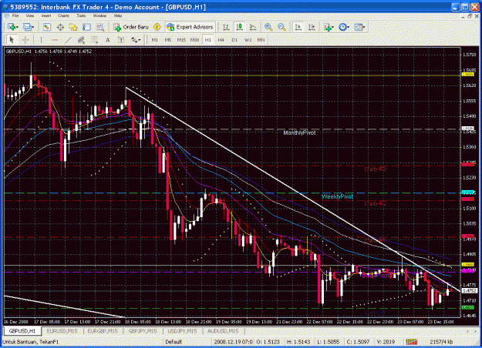Open the Charts menu
482x348 pixels.
pyautogui.click(x=64, y=15)
